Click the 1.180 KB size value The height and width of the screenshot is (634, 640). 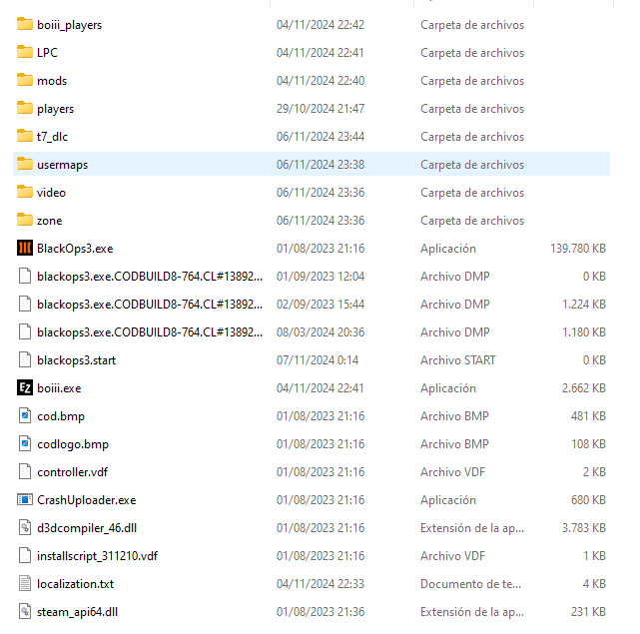point(584,331)
